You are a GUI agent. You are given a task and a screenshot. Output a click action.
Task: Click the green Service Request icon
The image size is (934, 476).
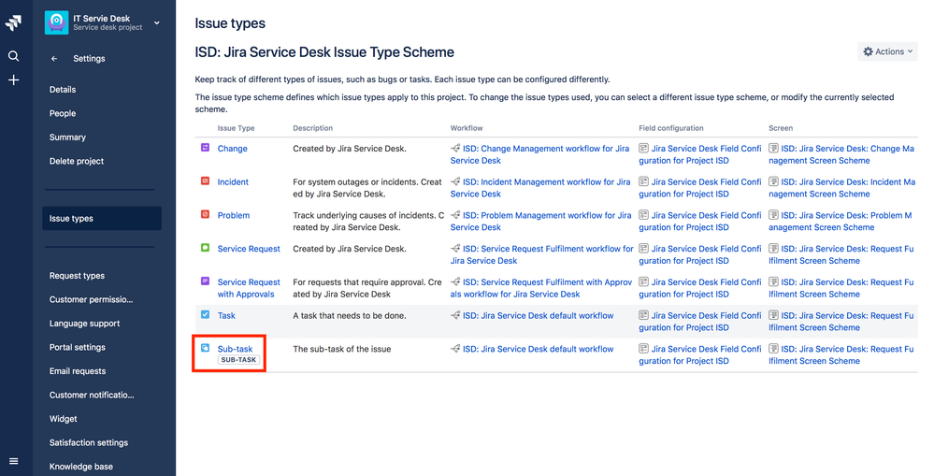point(205,247)
